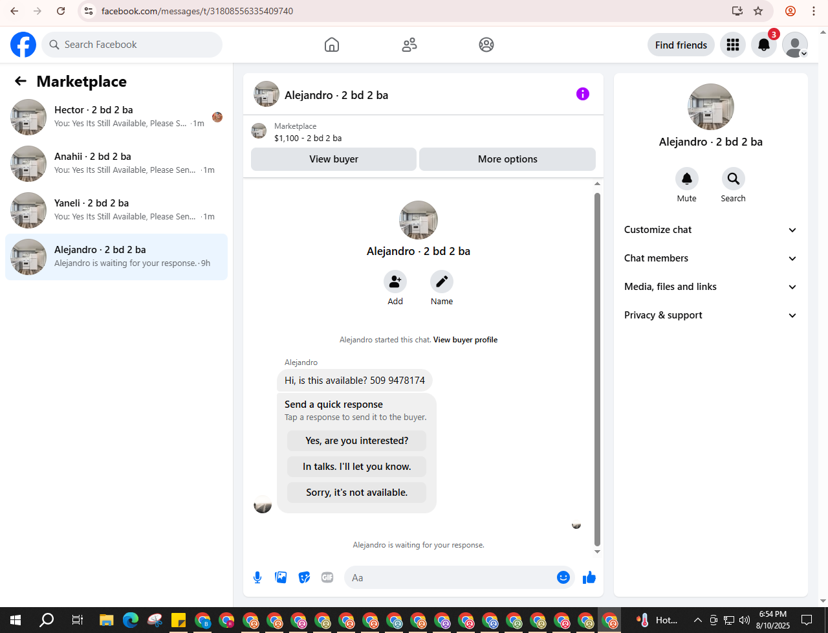Click the purple conversation info icon
Screen dimensions: 828x633
(583, 94)
